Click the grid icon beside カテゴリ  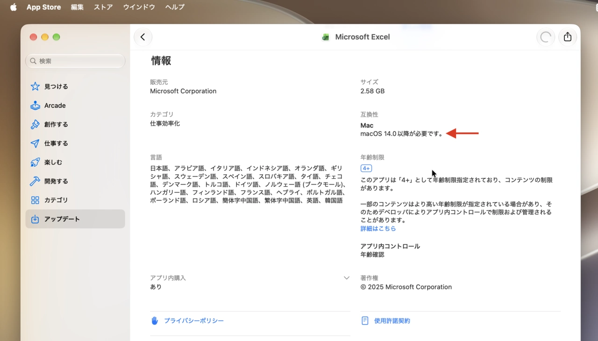tap(35, 200)
